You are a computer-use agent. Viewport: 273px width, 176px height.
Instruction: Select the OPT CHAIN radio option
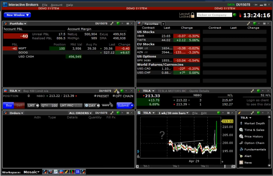tap(114, 96)
